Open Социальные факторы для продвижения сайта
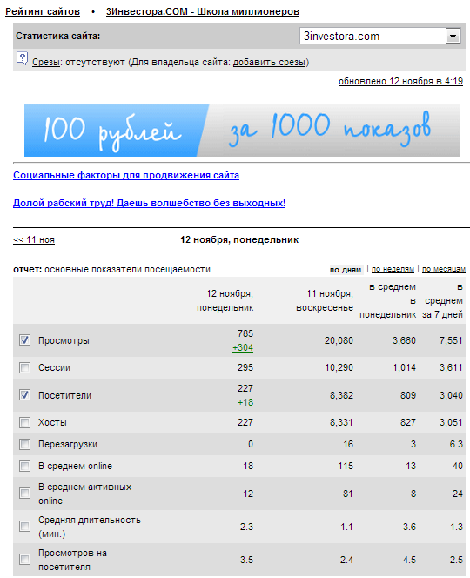Screen dimensions: 470x578 126,175
